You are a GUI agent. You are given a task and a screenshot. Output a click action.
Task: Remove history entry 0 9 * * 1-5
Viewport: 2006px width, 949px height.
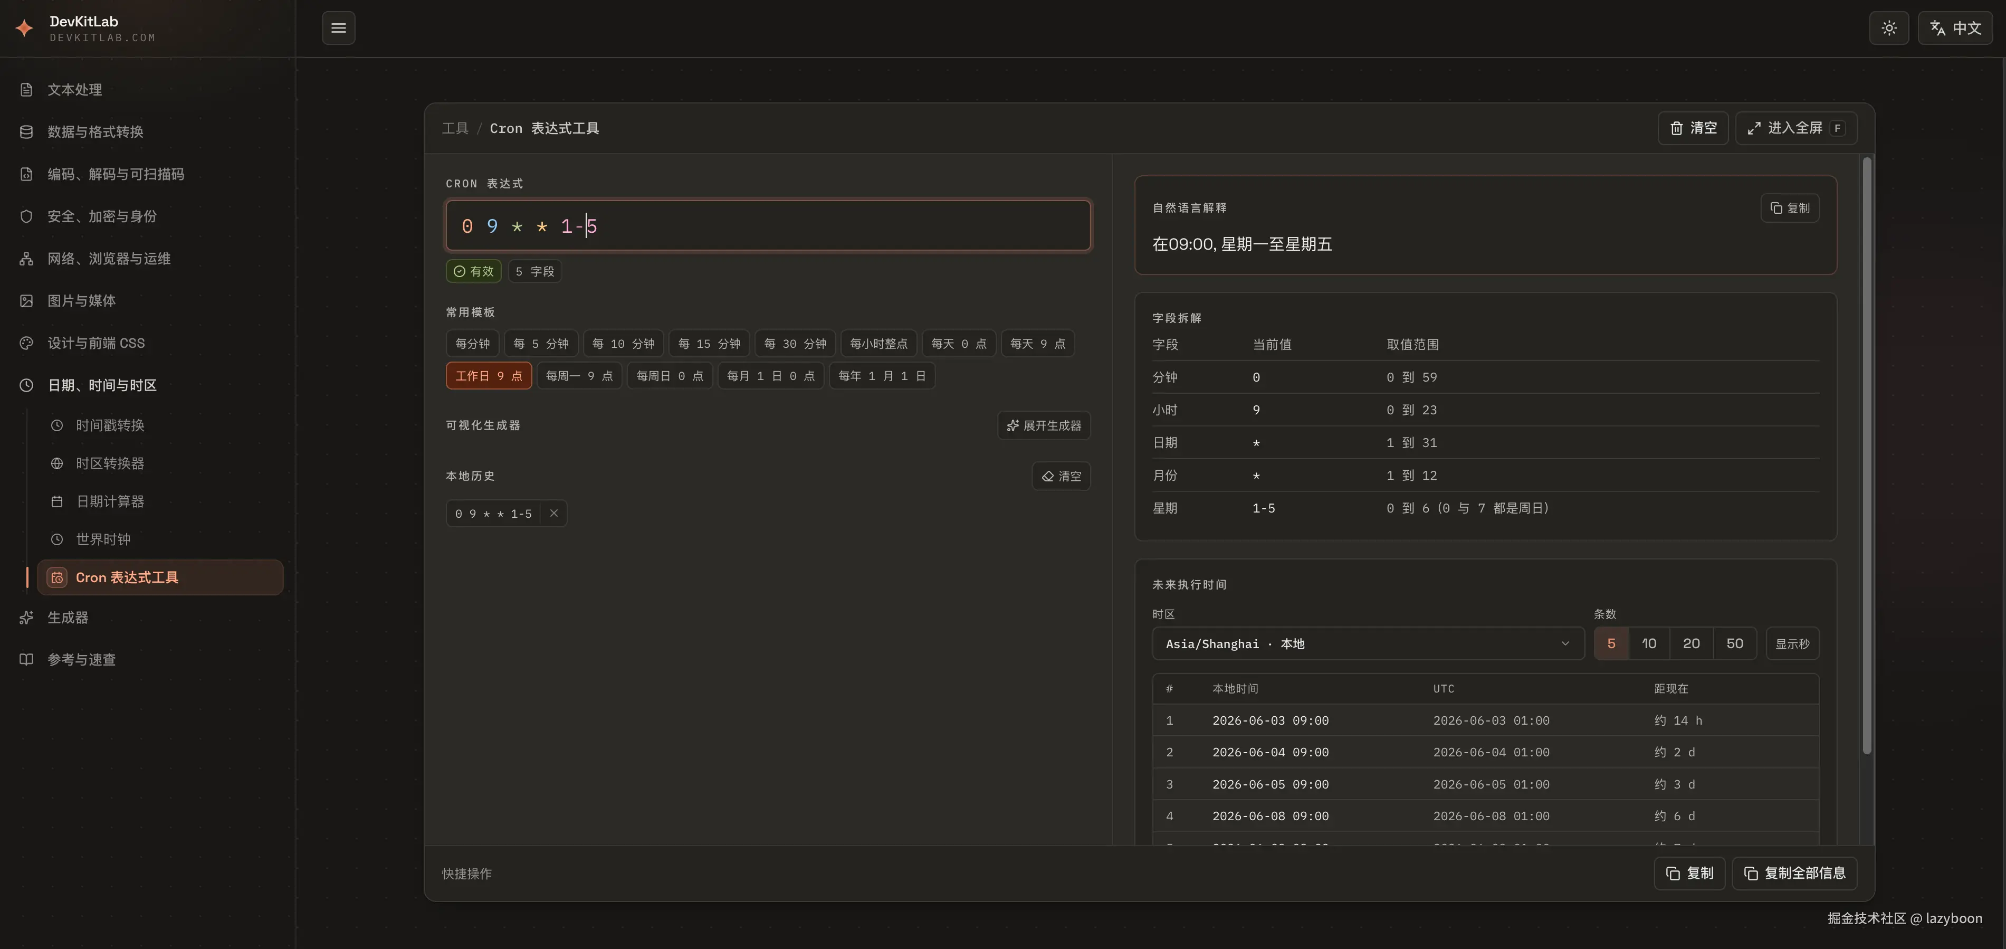[553, 514]
